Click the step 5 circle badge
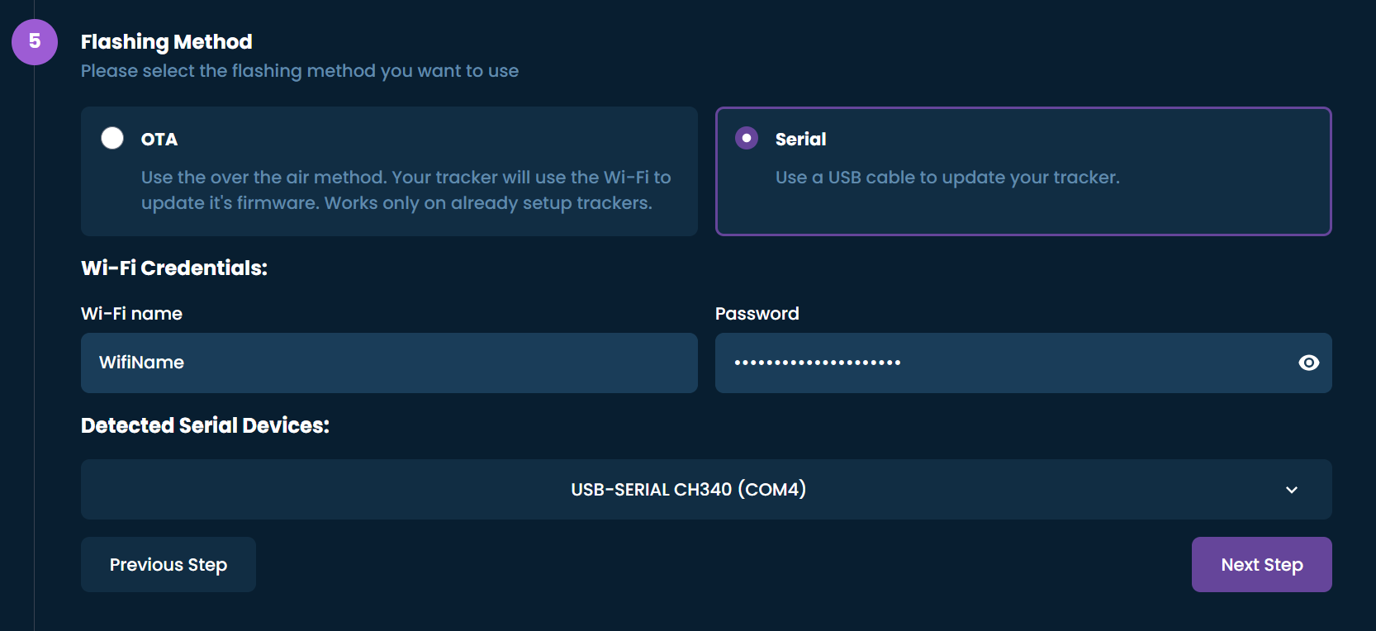The width and height of the screenshot is (1376, 631). pos(35,42)
